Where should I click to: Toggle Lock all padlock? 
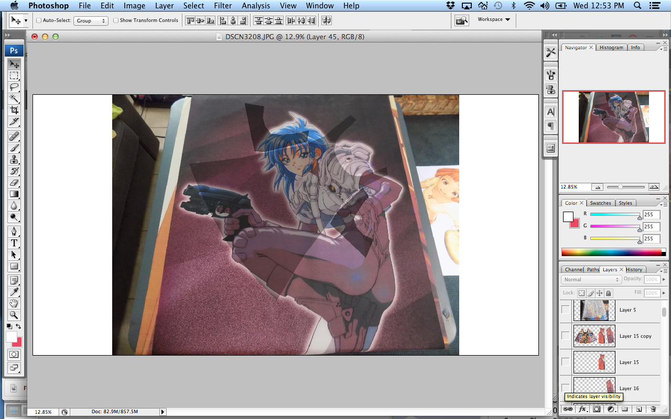pyautogui.click(x=608, y=293)
